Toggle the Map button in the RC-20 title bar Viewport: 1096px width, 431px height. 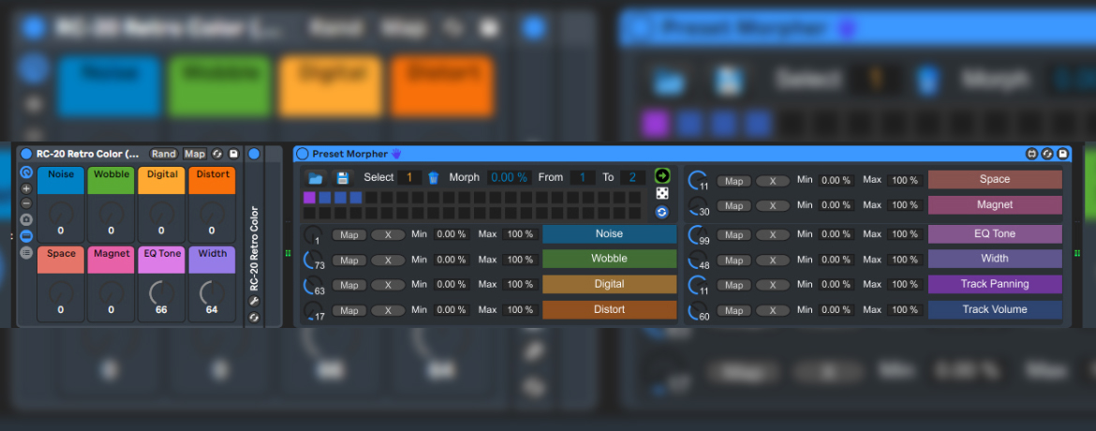point(195,154)
